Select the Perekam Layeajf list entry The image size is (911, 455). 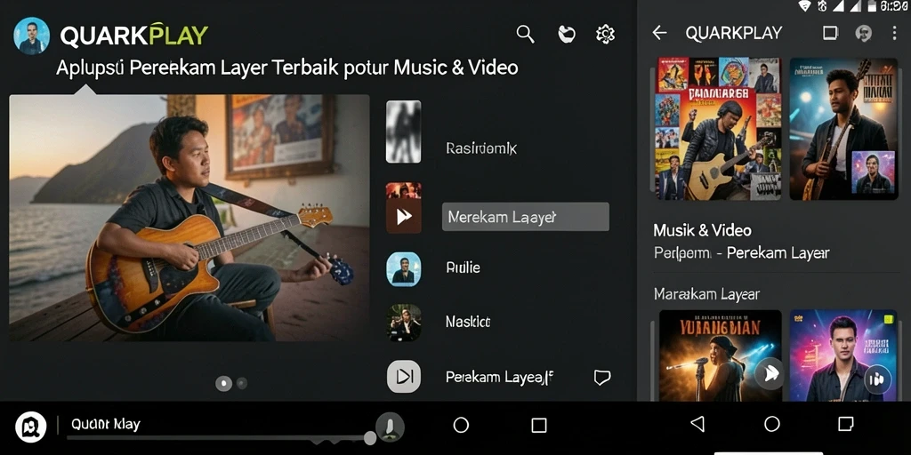click(x=500, y=377)
